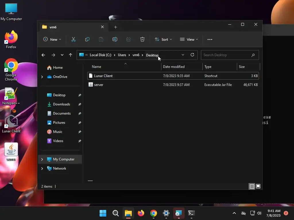Close the vm6 tab
Screen dimensions: 294x220
[x=102, y=27]
